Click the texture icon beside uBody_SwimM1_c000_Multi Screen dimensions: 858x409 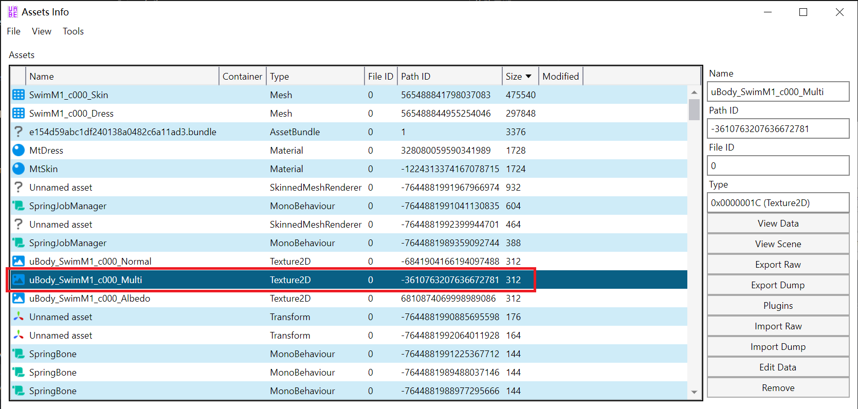(19, 280)
